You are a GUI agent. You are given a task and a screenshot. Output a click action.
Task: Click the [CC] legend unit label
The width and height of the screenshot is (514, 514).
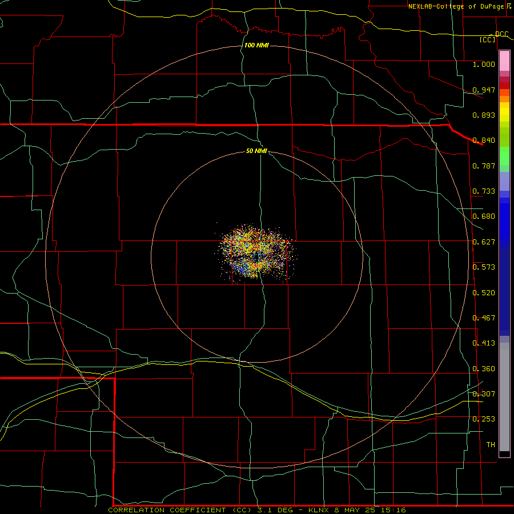click(488, 39)
